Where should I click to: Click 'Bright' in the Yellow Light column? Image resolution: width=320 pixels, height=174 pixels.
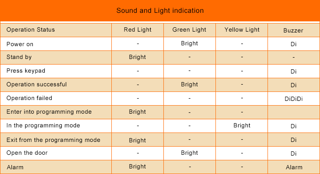242,126
